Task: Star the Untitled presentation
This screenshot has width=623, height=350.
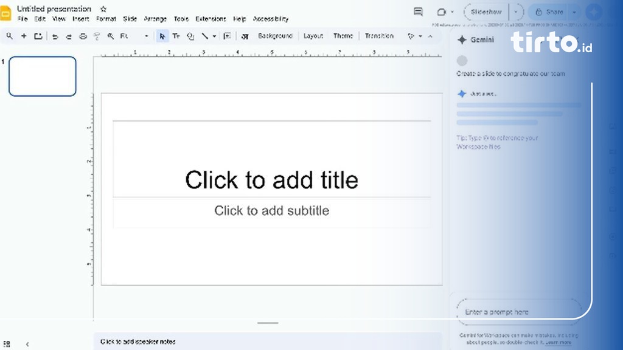Action: pyautogui.click(x=103, y=9)
